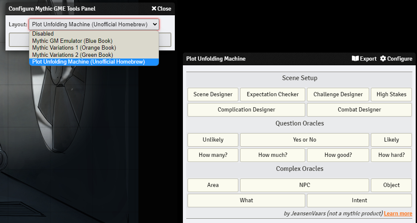Click the Question Oracles section heading
The image size is (417, 223).
click(299, 123)
